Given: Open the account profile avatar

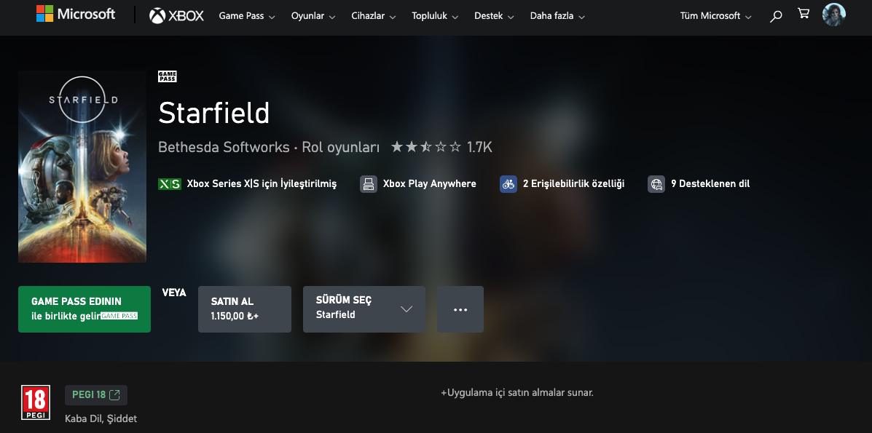Looking at the screenshot, I should pyautogui.click(x=833, y=15).
